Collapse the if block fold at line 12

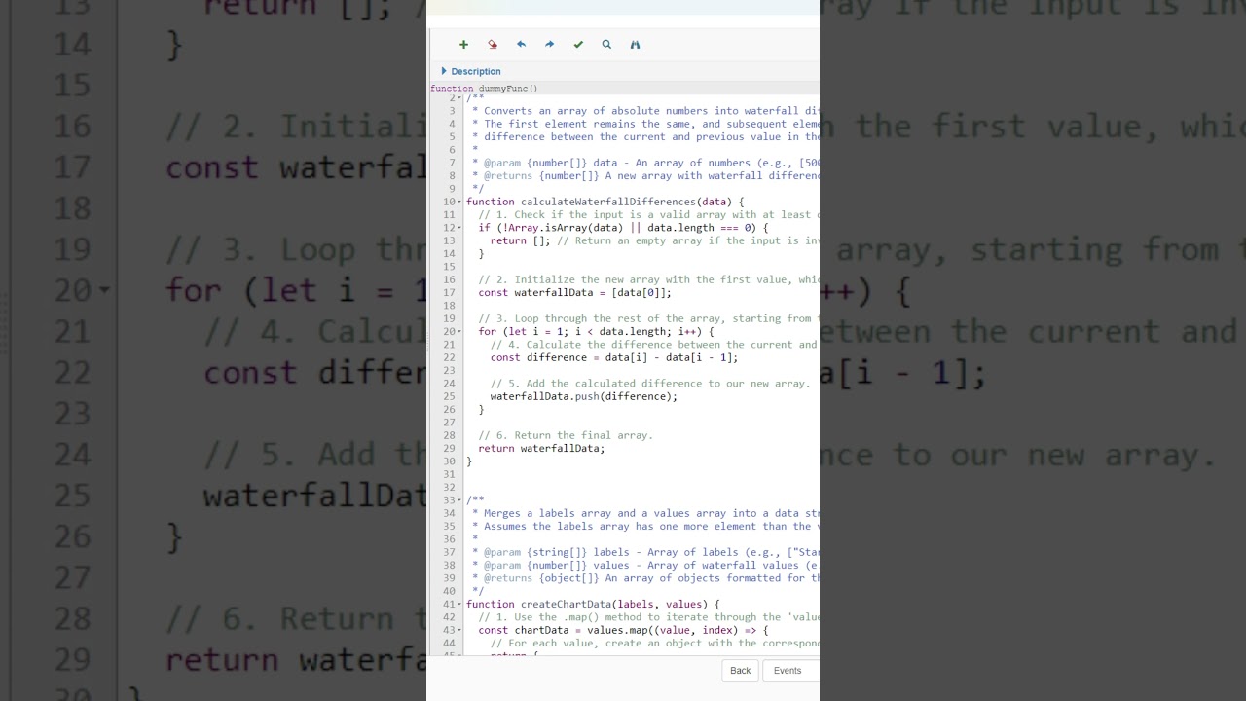pyautogui.click(x=459, y=228)
